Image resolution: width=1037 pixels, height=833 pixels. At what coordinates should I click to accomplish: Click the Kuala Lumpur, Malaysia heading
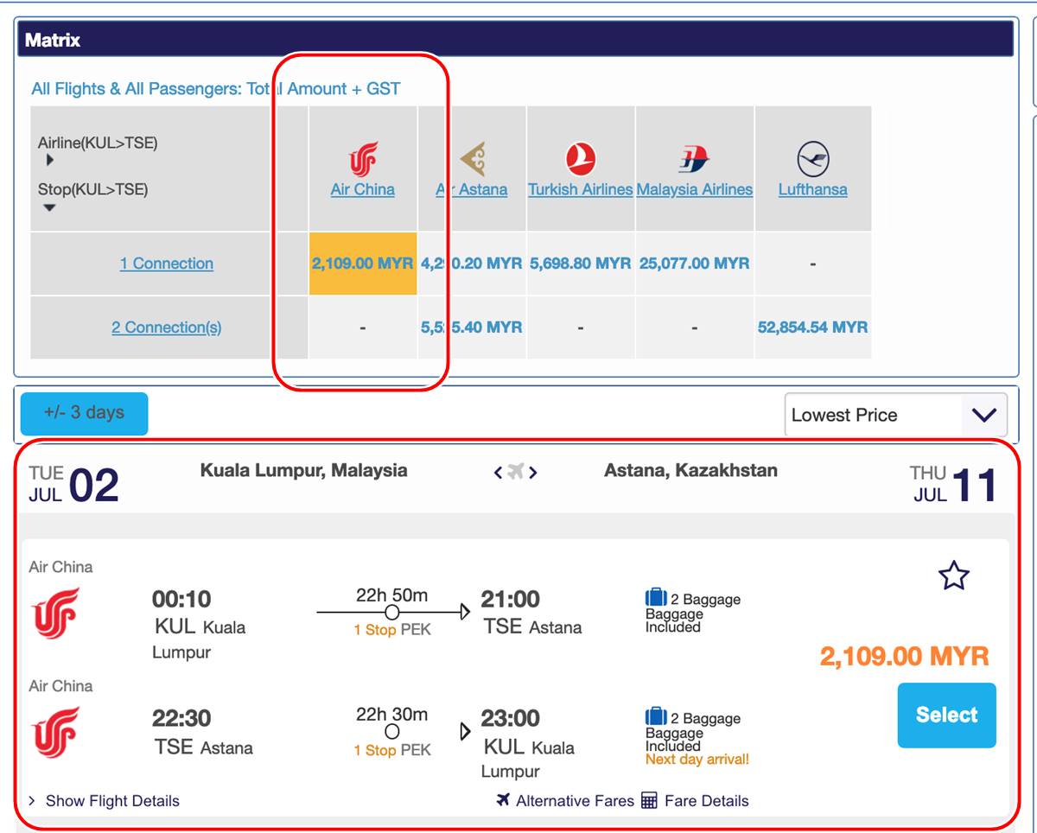[304, 471]
